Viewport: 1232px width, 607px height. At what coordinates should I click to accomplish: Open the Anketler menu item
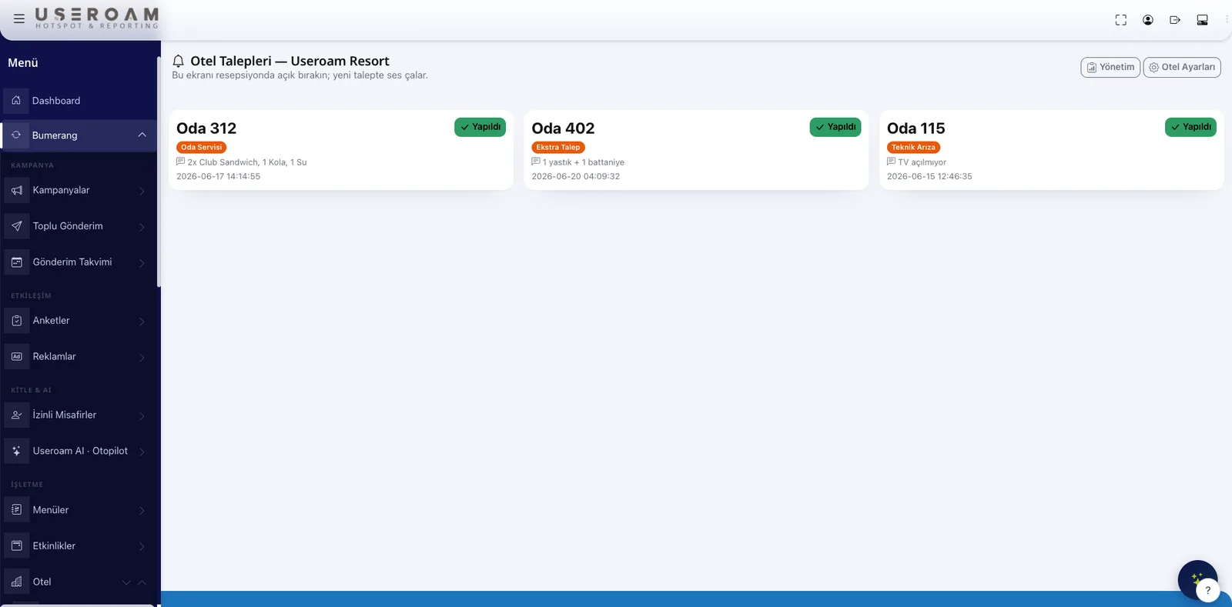point(79,321)
